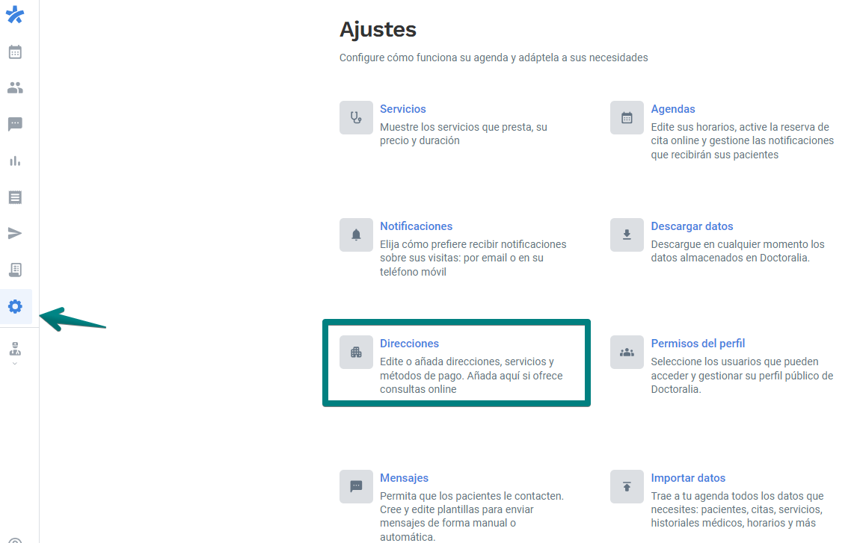Click the Direcciones building icon
The width and height of the screenshot is (860, 543).
pyautogui.click(x=356, y=352)
